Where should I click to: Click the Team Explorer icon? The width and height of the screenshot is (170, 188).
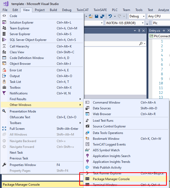[4, 28]
